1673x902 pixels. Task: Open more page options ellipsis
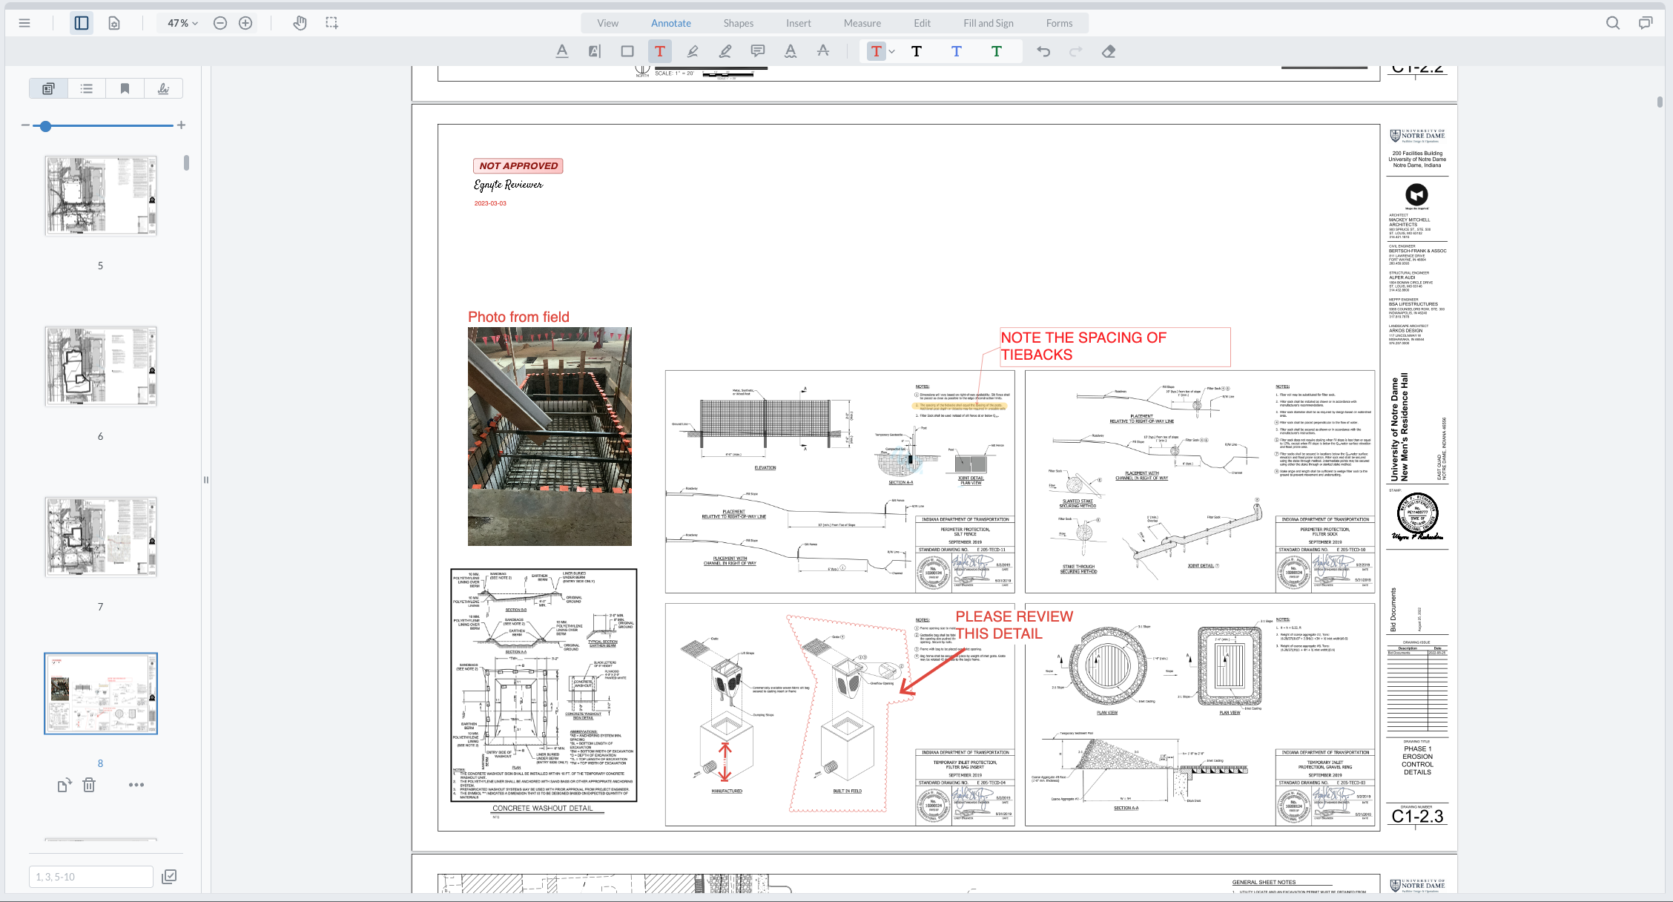tap(136, 785)
